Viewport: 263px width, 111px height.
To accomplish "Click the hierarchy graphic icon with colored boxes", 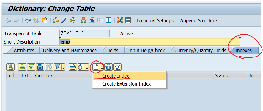I will tap(120, 20).
